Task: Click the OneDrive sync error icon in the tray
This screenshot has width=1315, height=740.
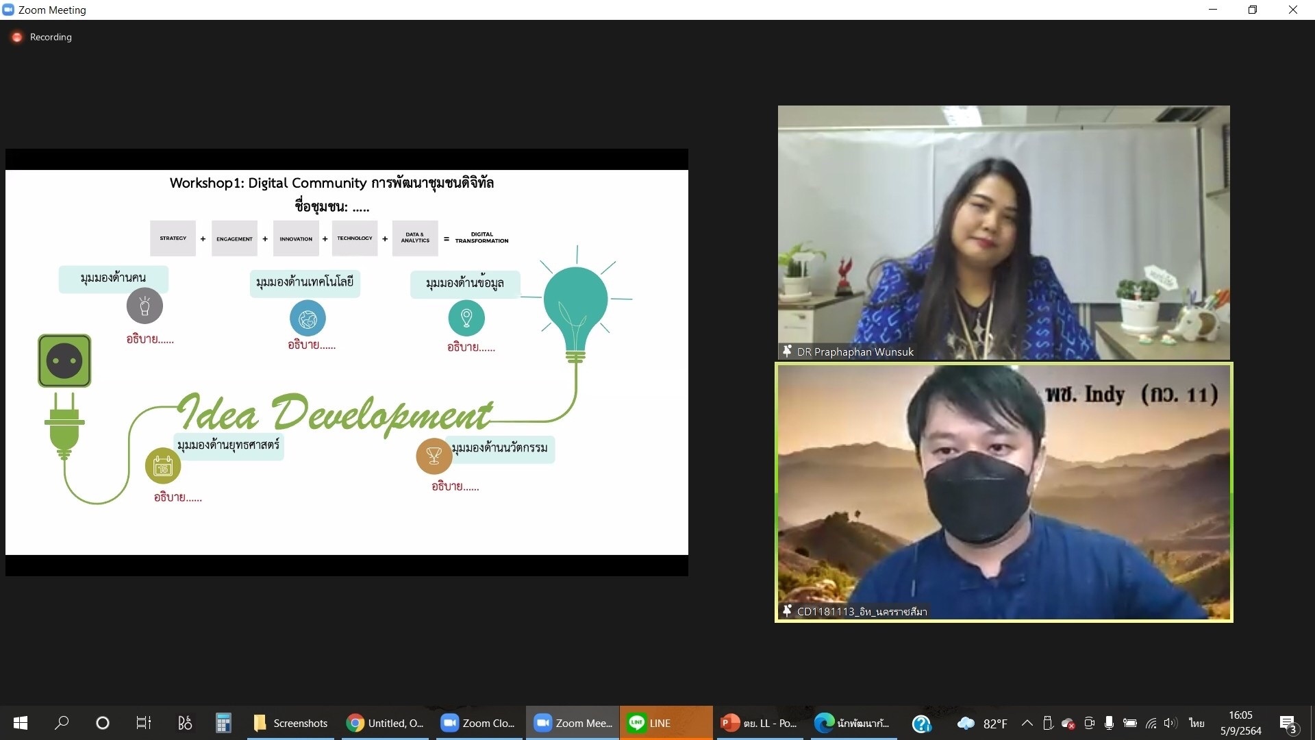Action: point(1068,723)
